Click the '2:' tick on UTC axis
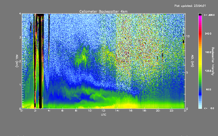Image resolution: width=218 pixels, height=136 pixels. pos(36,111)
